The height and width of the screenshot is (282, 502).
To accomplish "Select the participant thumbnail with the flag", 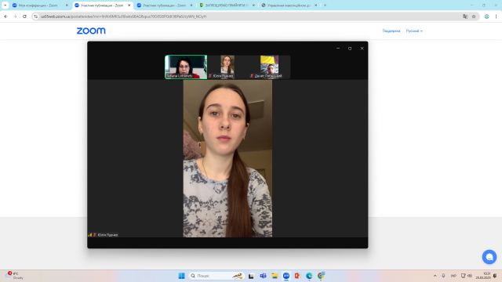I will point(269,67).
